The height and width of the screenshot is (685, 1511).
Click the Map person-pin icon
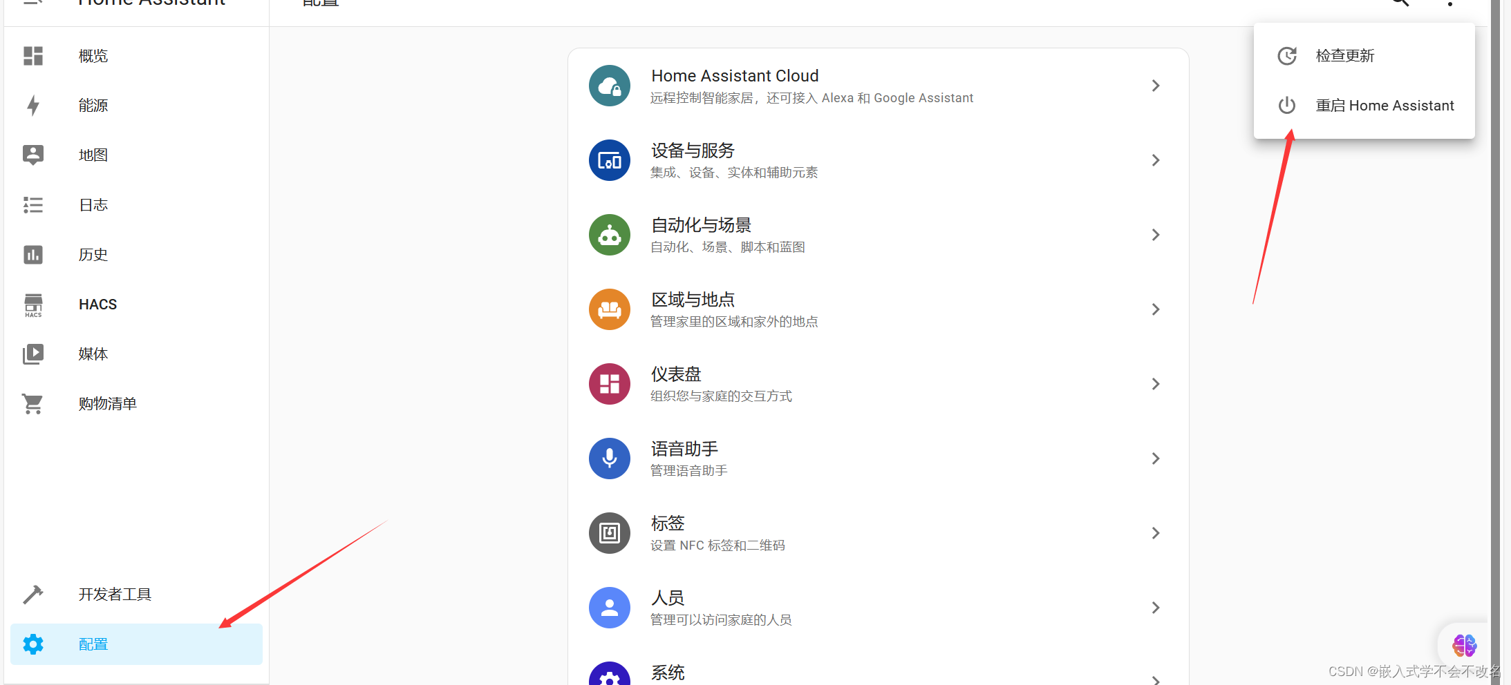point(33,155)
